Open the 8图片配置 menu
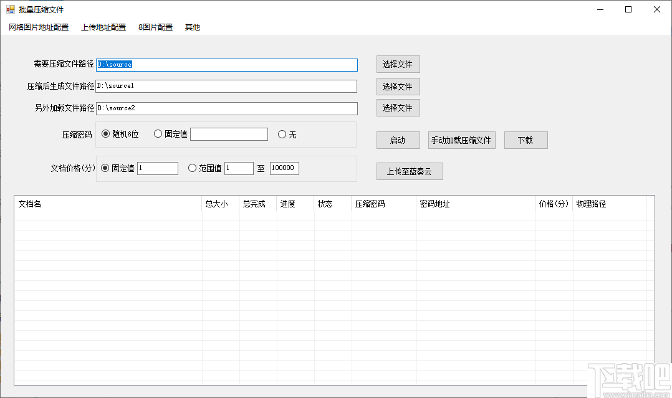672x398 pixels. click(x=155, y=27)
